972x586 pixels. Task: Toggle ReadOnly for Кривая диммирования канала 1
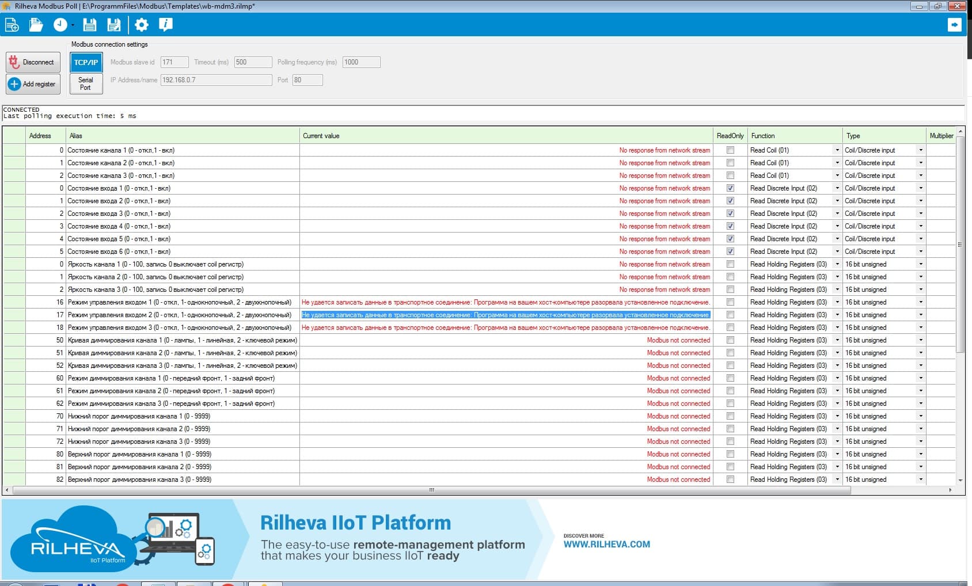730,340
